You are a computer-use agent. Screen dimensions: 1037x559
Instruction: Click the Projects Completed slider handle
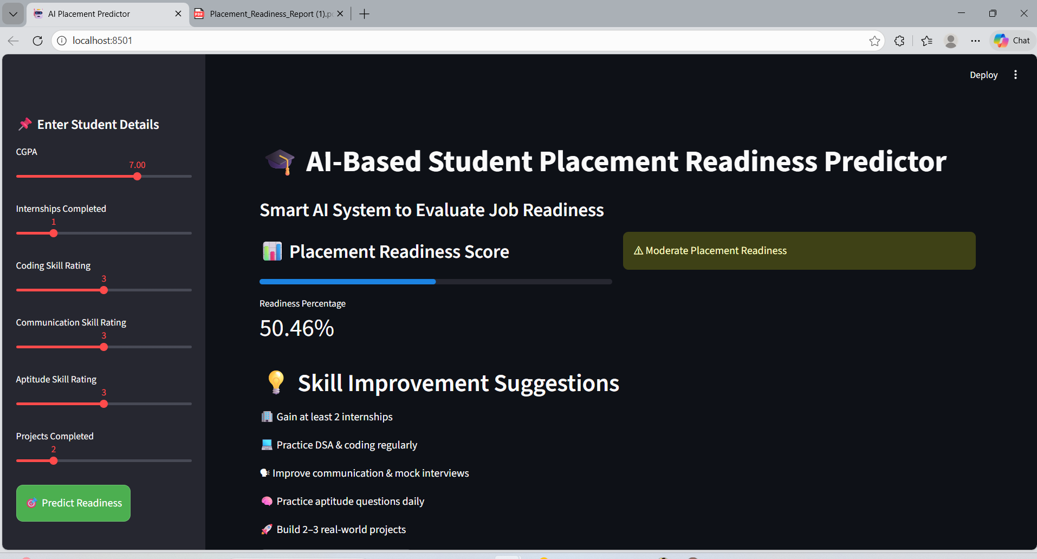(54, 461)
